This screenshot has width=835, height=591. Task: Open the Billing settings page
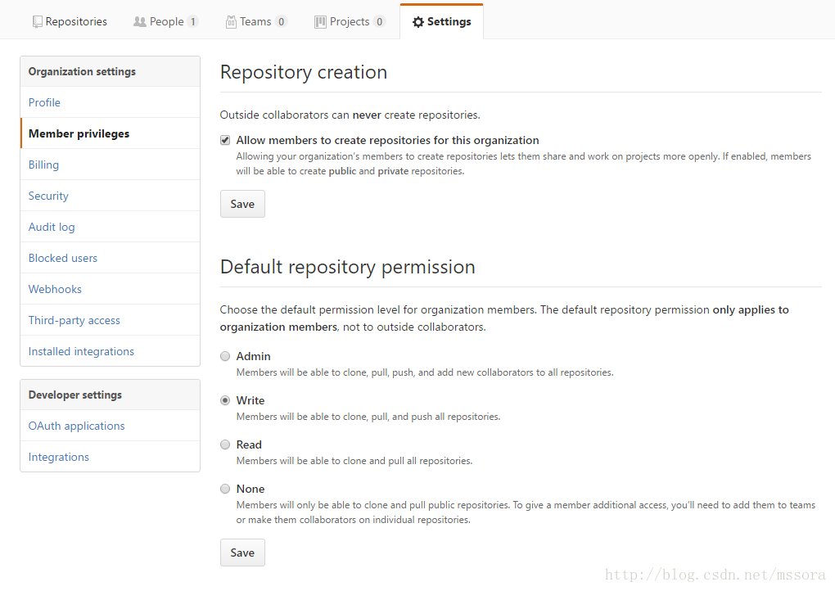(43, 164)
